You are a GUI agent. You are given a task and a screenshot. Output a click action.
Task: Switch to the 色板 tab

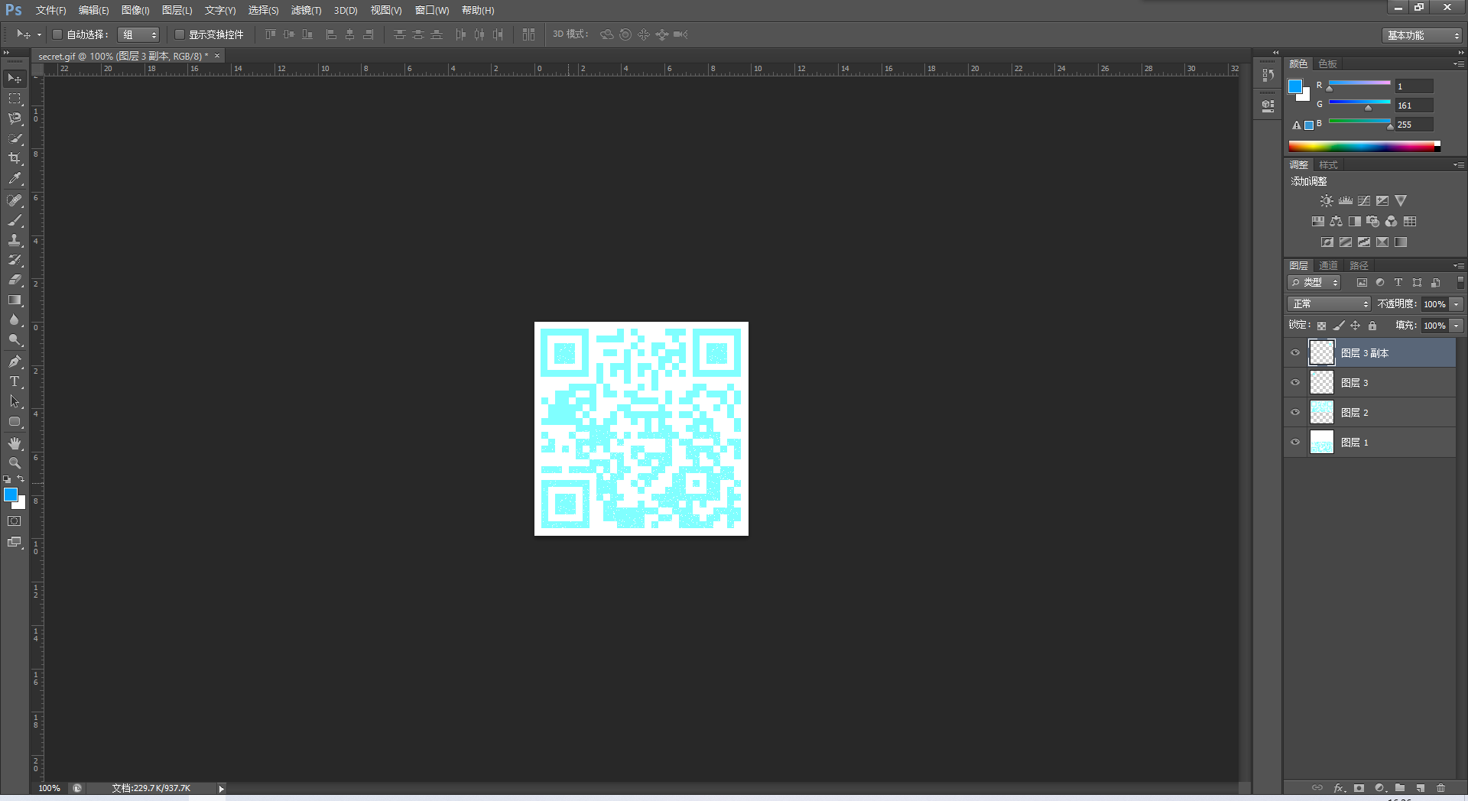[1327, 64]
